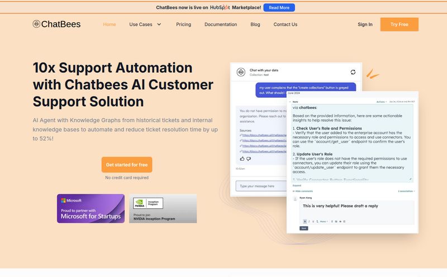447x277 pixels.
Task: Open the Contact Us page
Action: point(286,25)
